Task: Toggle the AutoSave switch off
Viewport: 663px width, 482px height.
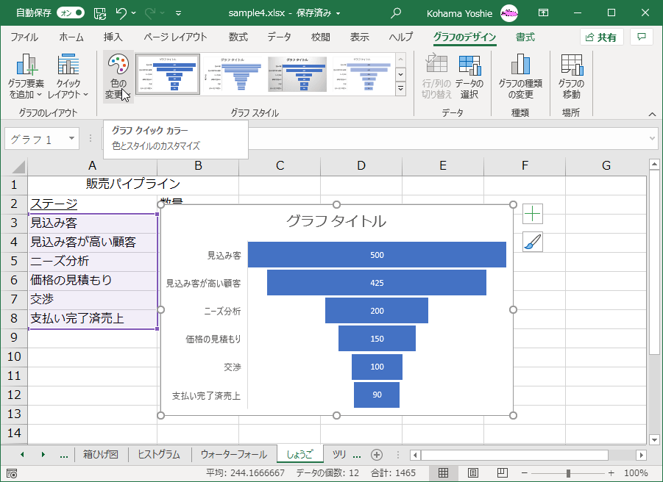Action: point(71,13)
